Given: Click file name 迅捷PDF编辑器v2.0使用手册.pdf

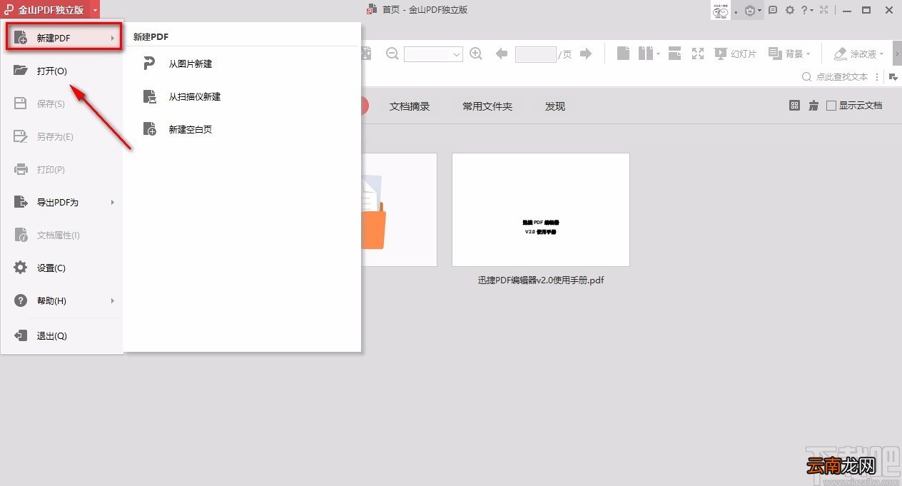Looking at the screenshot, I should coord(541,280).
